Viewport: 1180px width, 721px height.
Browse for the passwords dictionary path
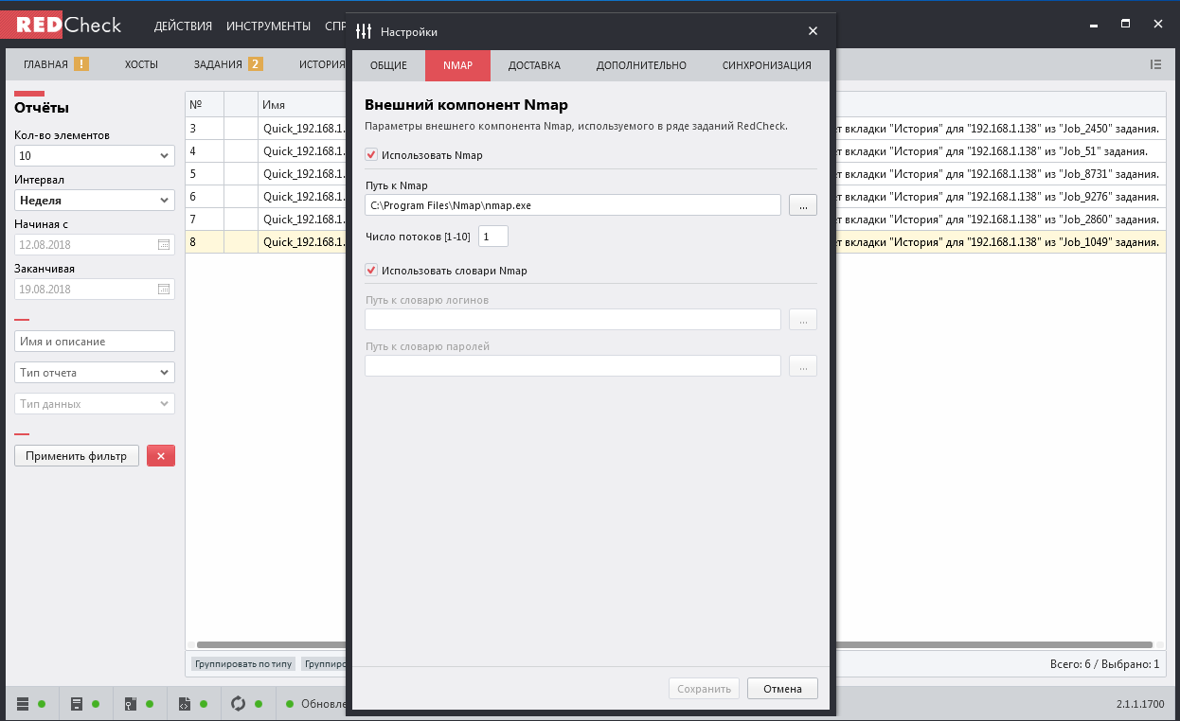(x=803, y=365)
